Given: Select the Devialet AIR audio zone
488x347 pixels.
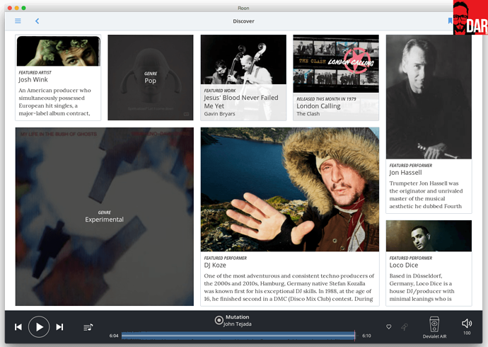Looking at the screenshot, I should click(434, 327).
